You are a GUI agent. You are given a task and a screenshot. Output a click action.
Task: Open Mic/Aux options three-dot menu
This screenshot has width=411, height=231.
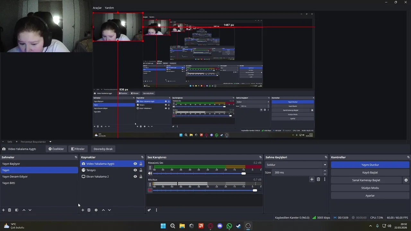(150, 185)
